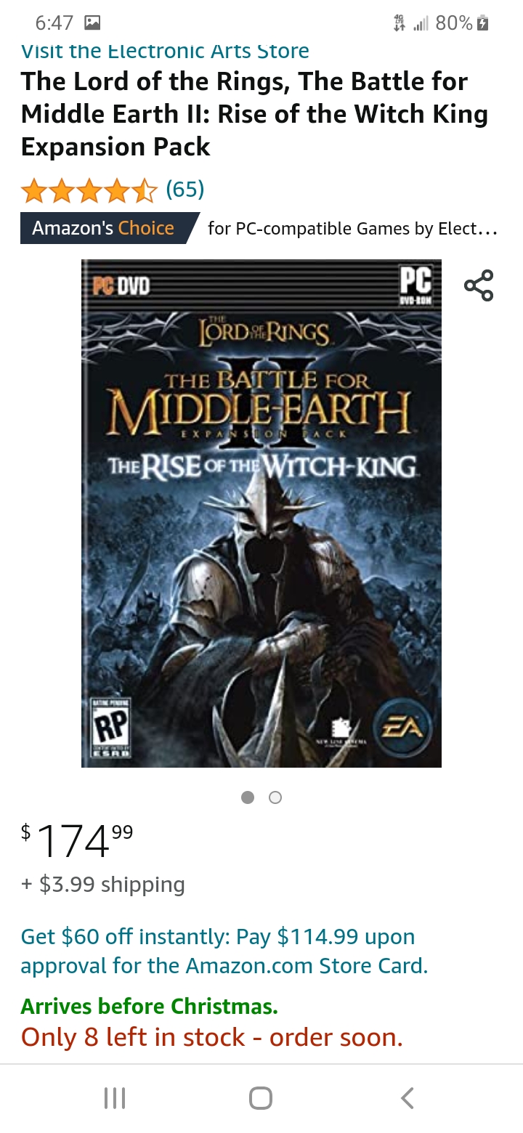Tap the battery icon in status bar

coord(482,23)
